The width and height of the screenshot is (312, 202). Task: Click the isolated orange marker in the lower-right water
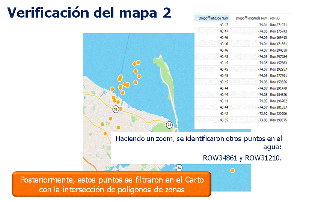pyautogui.click(x=232, y=171)
